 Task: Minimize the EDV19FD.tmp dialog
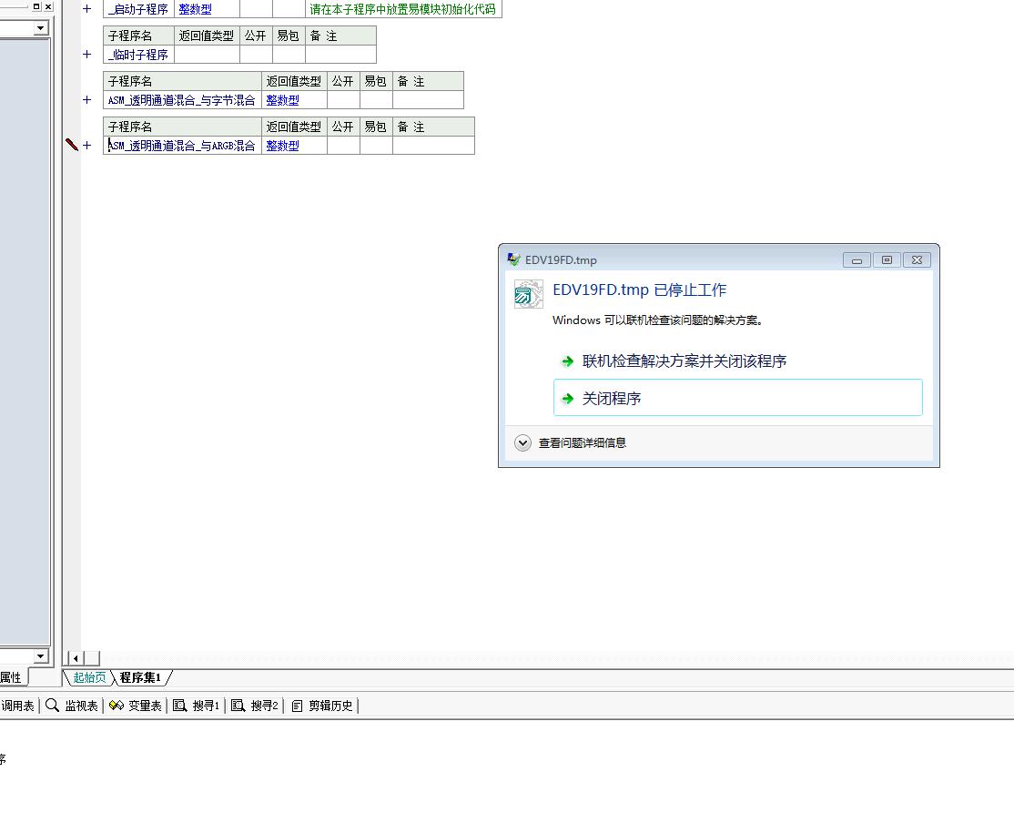click(857, 260)
